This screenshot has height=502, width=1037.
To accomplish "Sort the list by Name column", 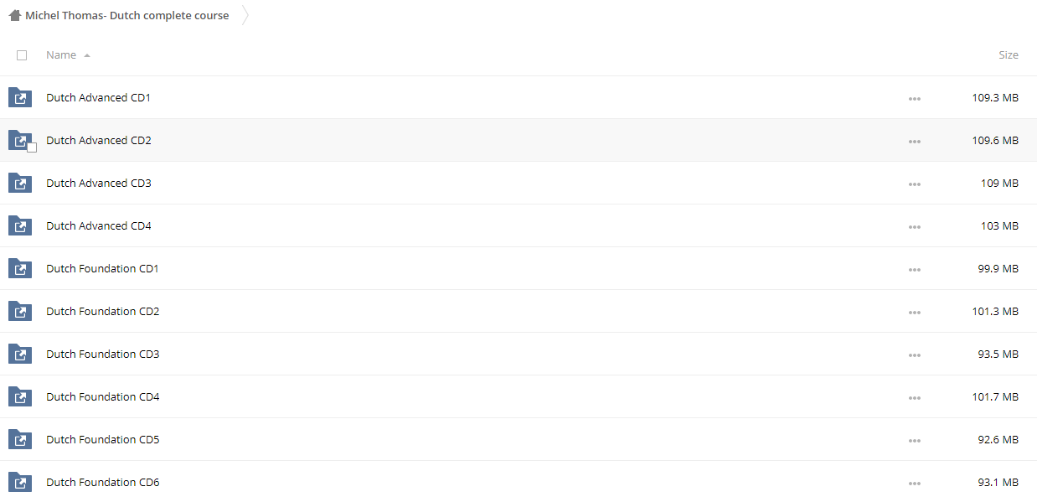I will [x=61, y=55].
